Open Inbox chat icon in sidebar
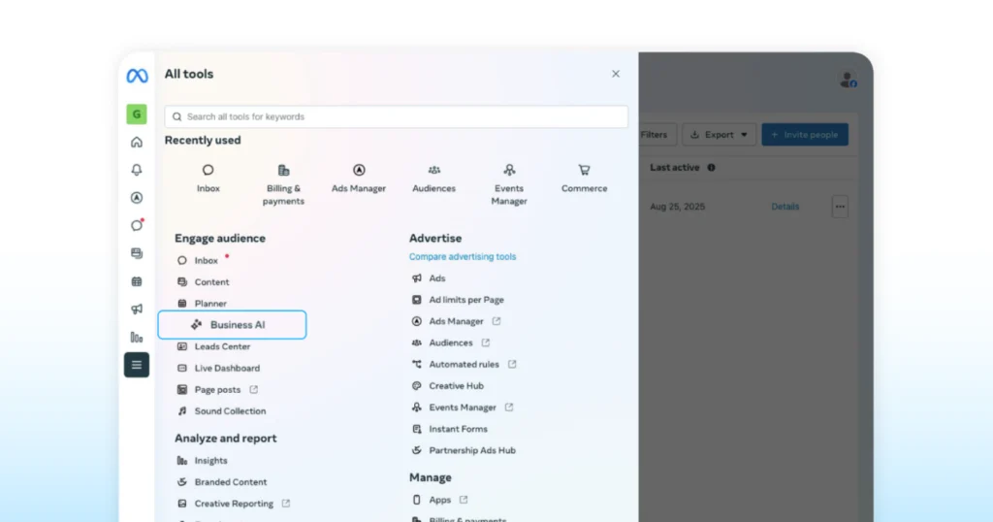 pyautogui.click(x=137, y=225)
